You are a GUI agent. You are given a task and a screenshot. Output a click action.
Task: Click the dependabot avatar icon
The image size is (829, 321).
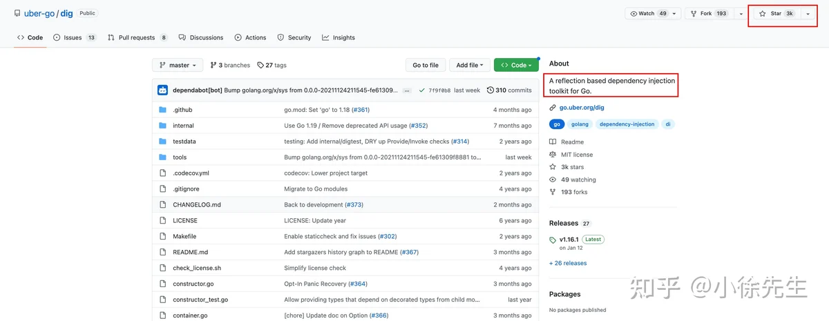(163, 90)
